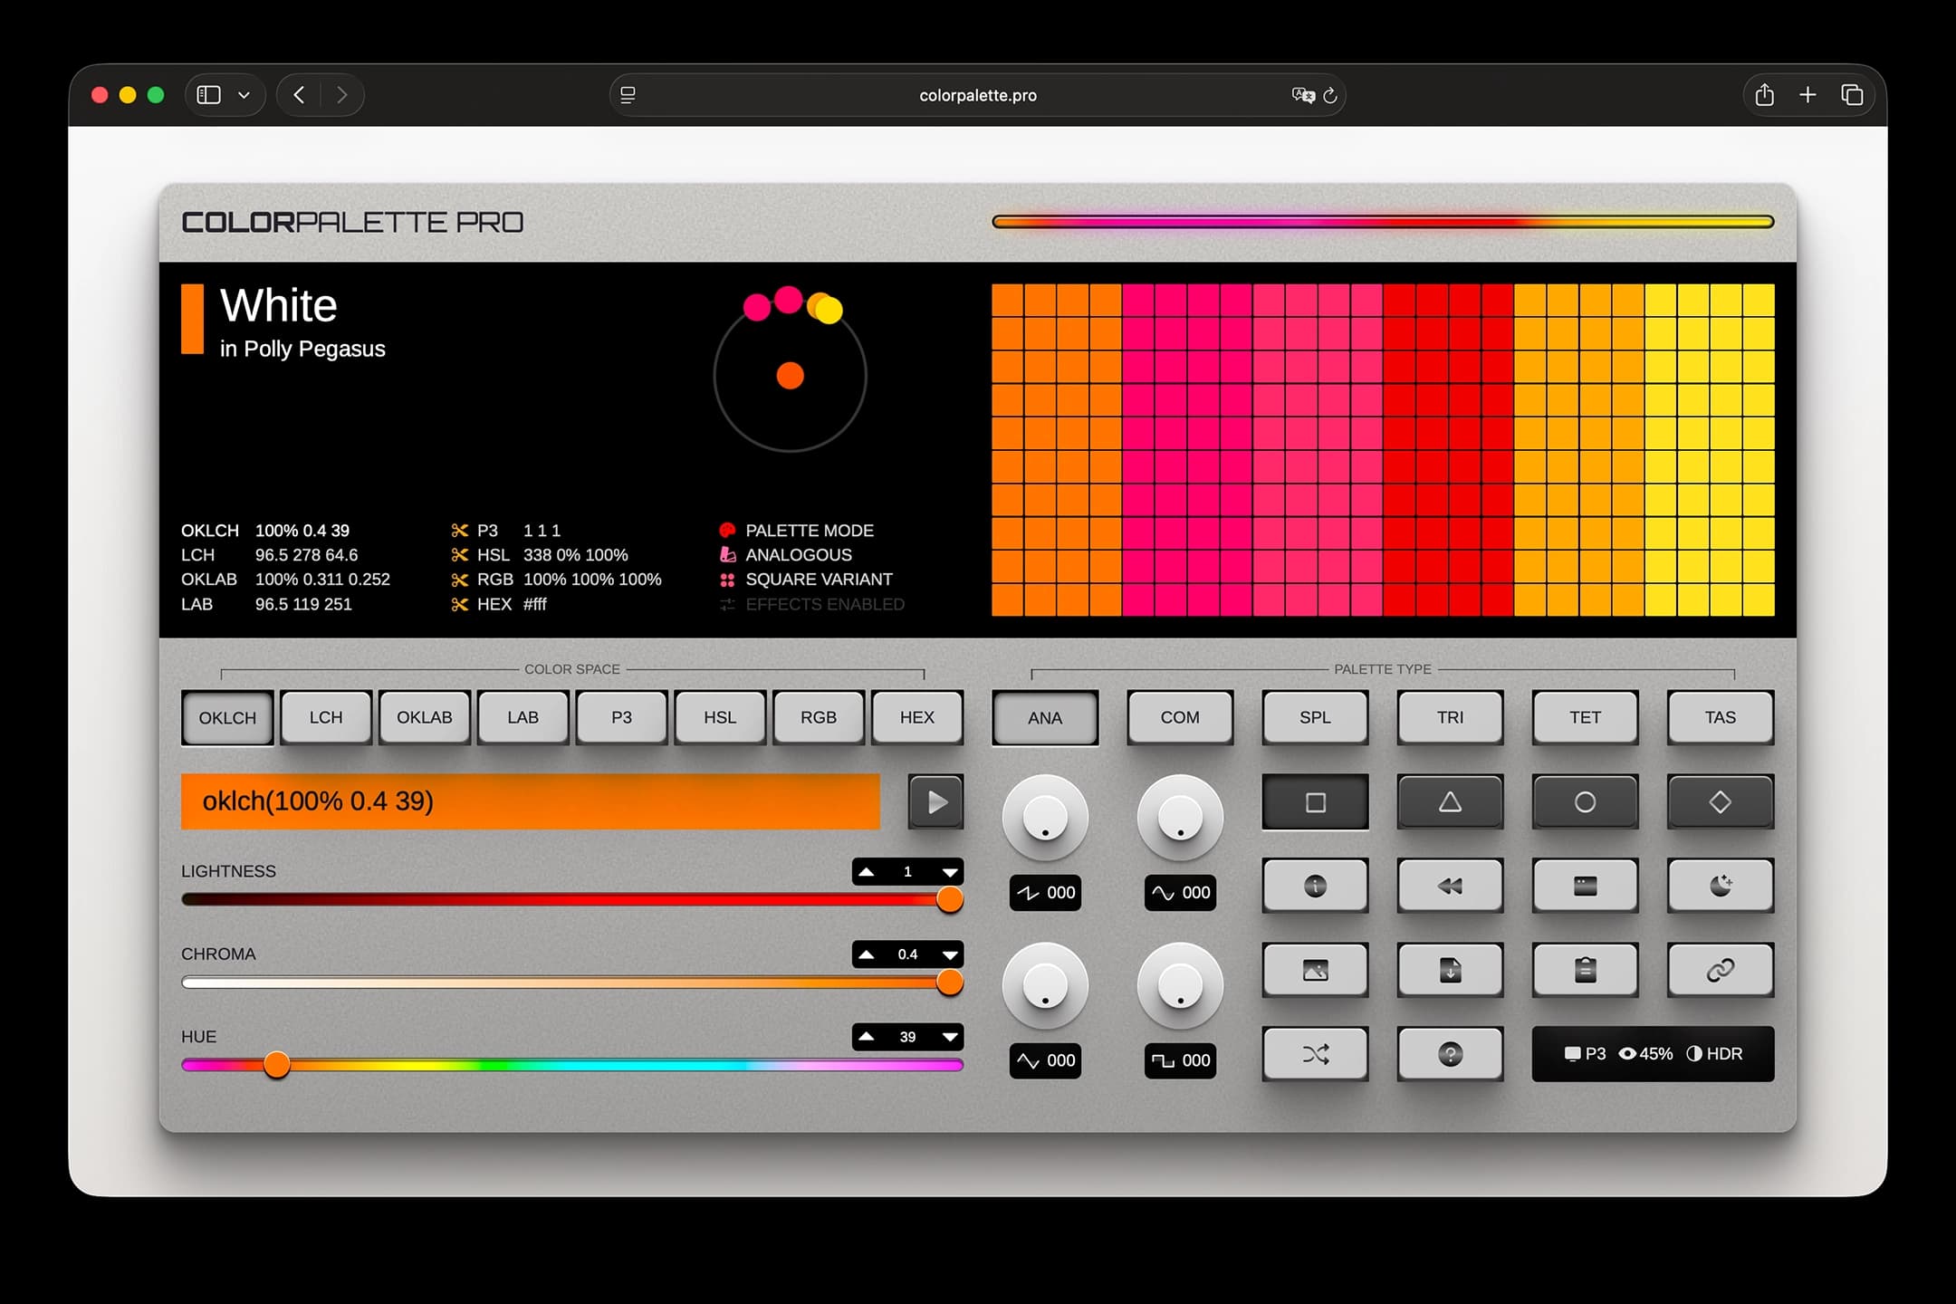Click the shuffle random palette icon
1956x1304 pixels.
(x=1315, y=1054)
